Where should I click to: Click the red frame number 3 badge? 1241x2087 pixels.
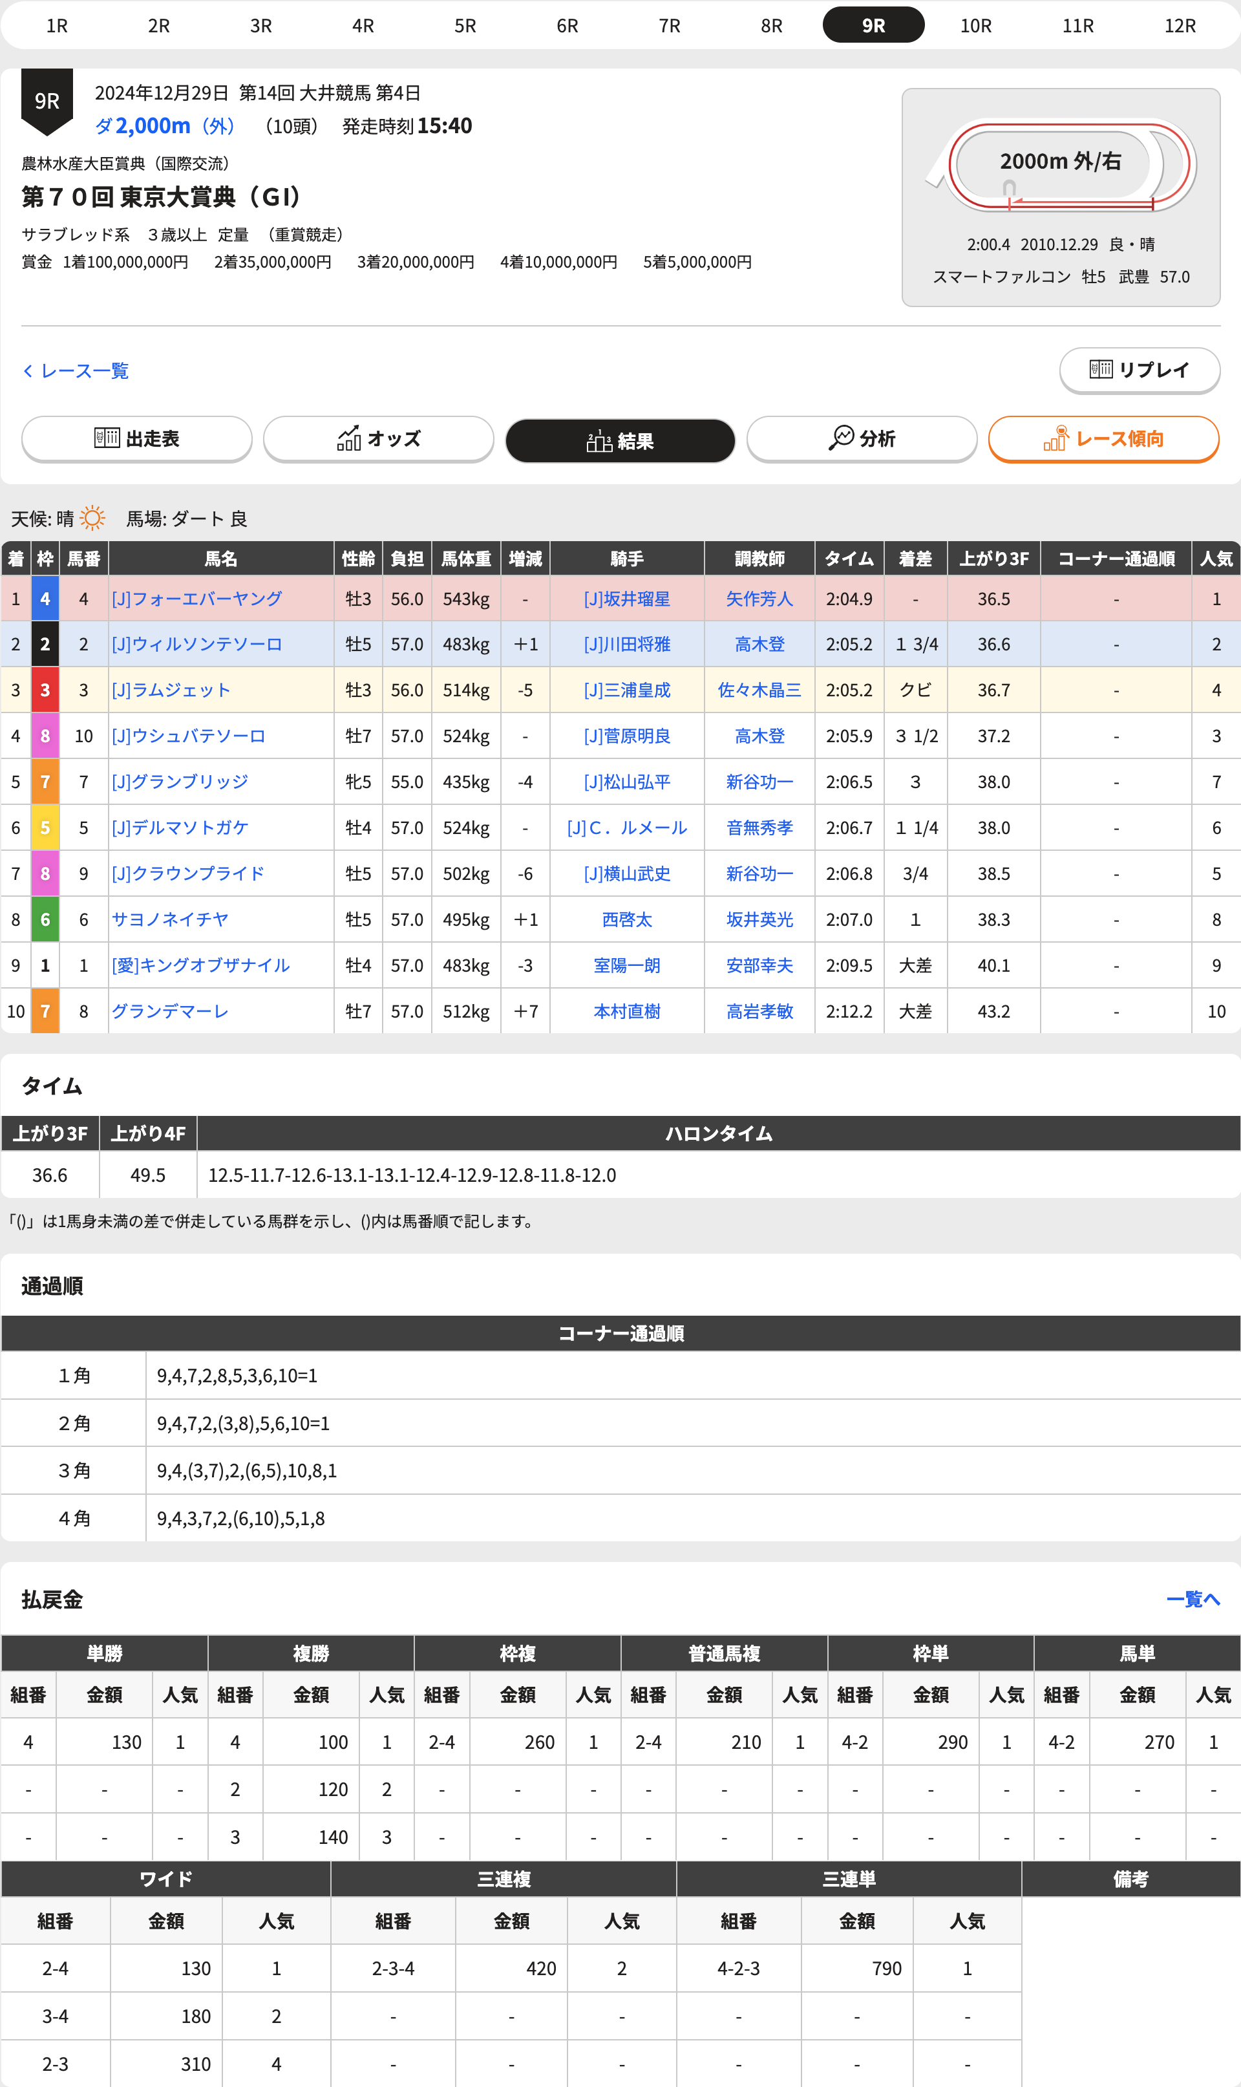point(45,690)
